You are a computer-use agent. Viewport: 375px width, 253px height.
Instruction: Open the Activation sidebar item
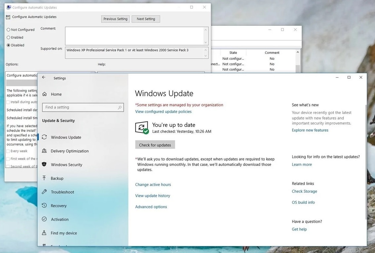[x=83, y=219]
